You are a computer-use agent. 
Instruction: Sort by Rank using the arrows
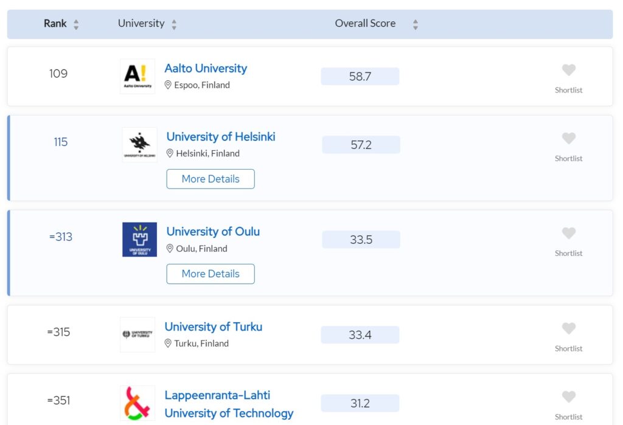[x=76, y=24]
